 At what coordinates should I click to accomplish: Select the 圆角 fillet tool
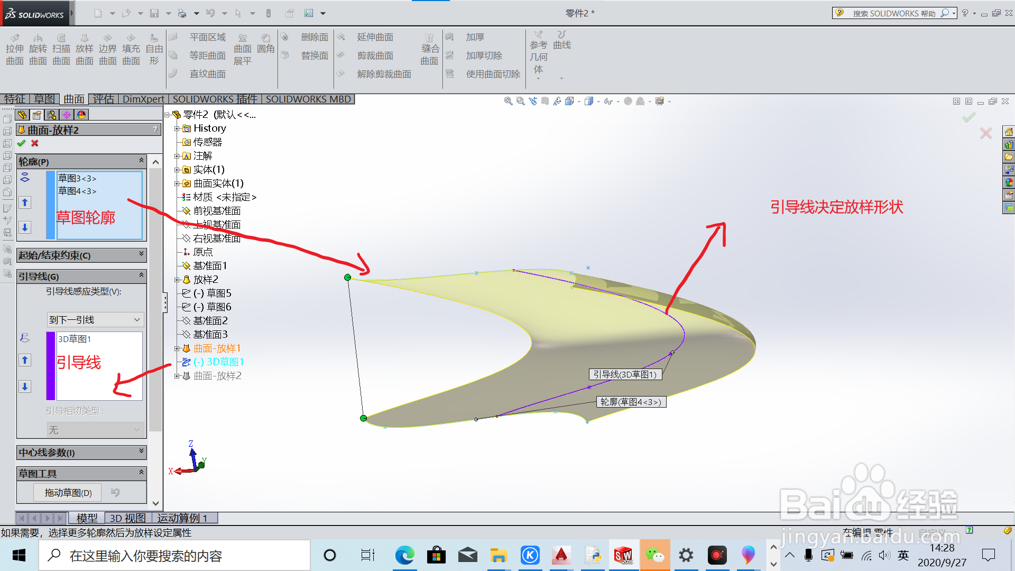266,44
